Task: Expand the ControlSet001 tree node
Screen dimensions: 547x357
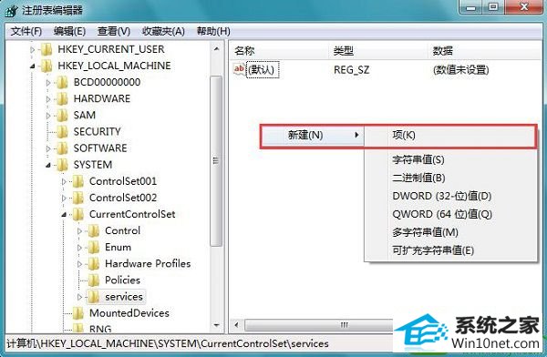Action: pos(64,181)
